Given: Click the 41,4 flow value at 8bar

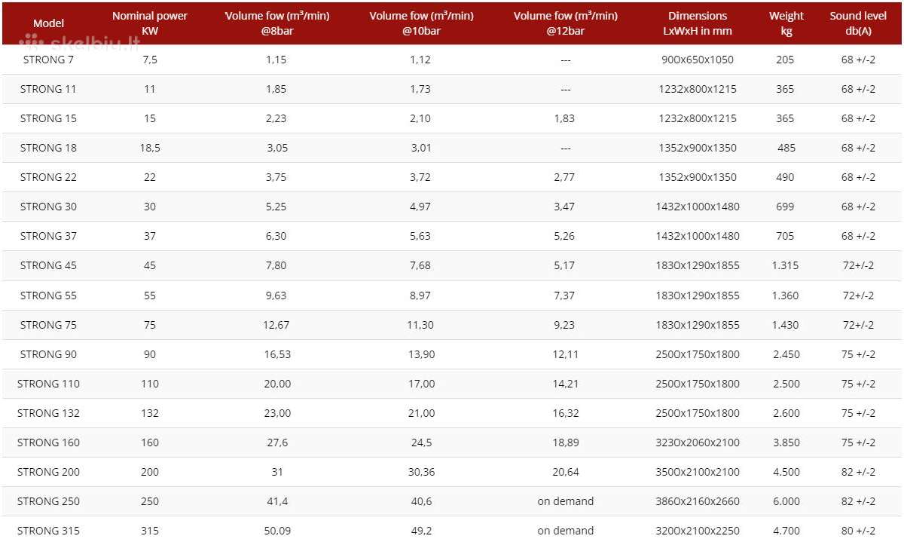Looking at the screenshot, I should click(x=276, y=501).
